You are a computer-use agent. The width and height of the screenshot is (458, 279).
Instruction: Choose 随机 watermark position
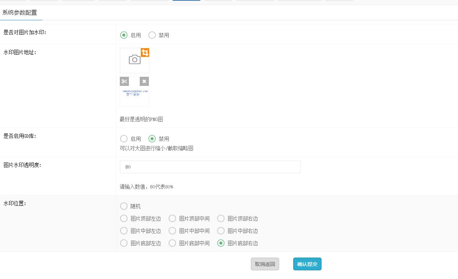(124, 206)
